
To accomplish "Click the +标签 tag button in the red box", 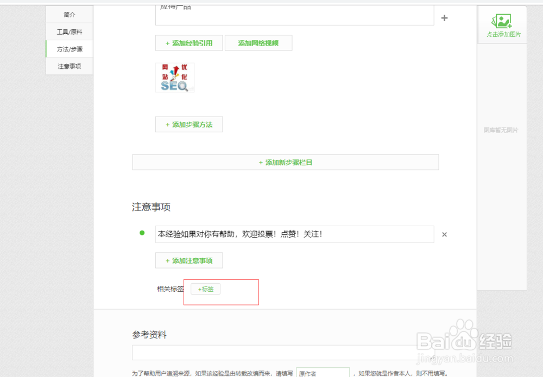I will coord(205,289).
